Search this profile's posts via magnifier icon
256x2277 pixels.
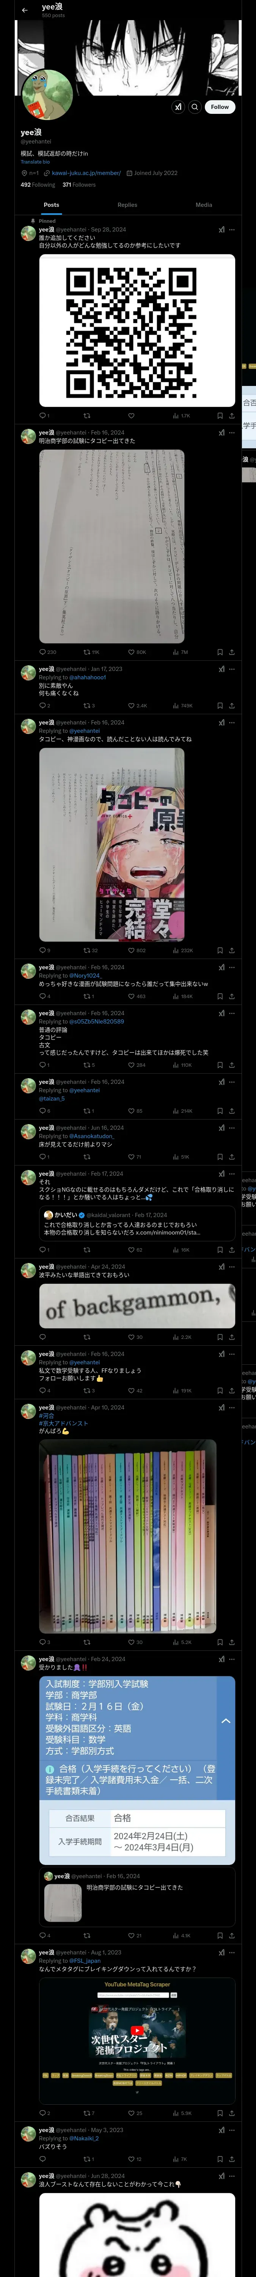click(x=195, y=106)
